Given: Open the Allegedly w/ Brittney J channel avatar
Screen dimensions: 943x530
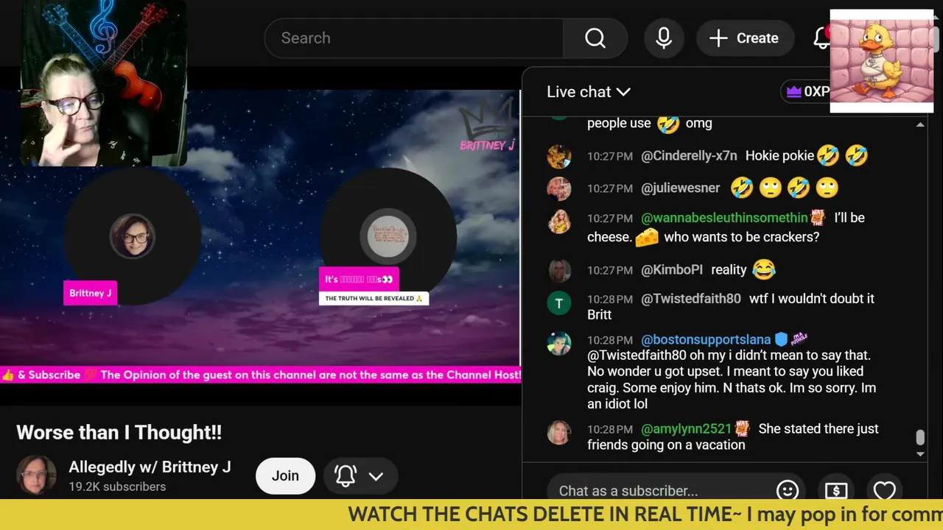Looking at the screenshot, I should [36, 476].
